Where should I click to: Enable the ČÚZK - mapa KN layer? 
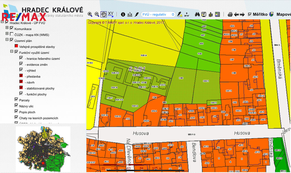[12, 34]
